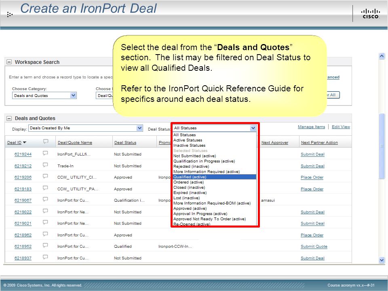Open comment icon for deal 6219021

[x=45, y=222]
